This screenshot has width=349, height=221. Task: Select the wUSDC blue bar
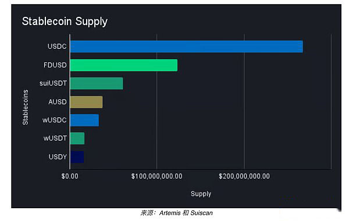[84, 120]
